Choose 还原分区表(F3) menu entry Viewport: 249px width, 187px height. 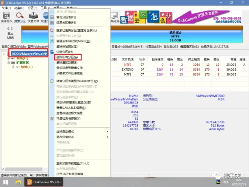coord(66,23)
